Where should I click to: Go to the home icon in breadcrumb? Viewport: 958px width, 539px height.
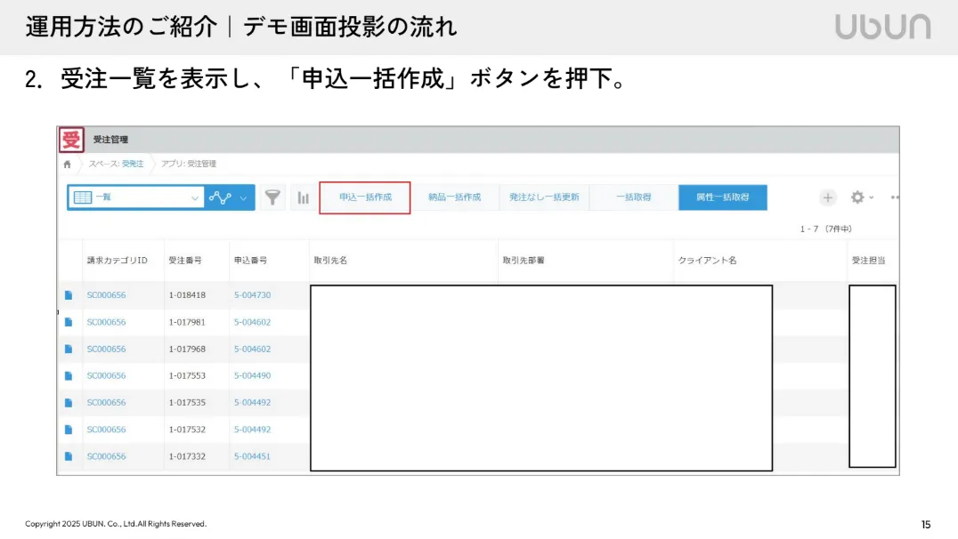pyautogui.click(x=67, y=165)
